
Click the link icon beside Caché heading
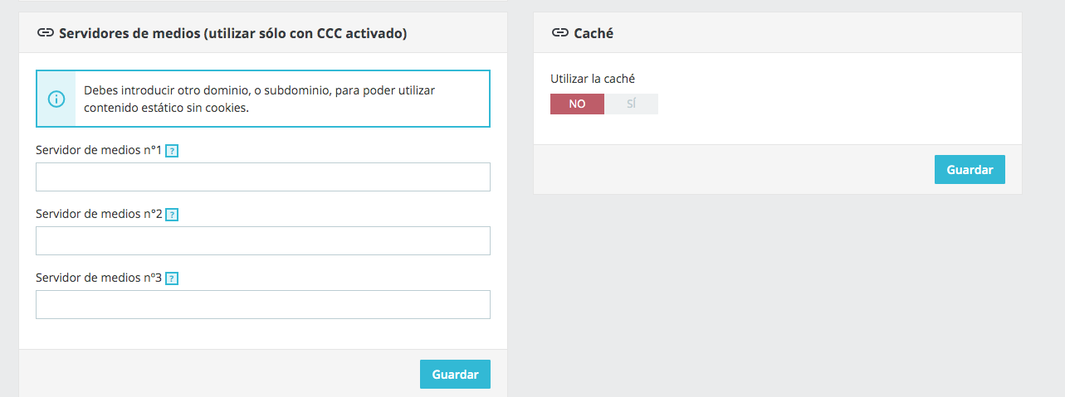coord(560,33)
